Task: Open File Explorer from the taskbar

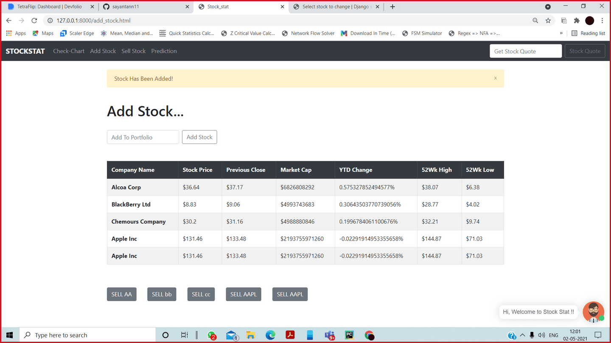Action: 251,335
